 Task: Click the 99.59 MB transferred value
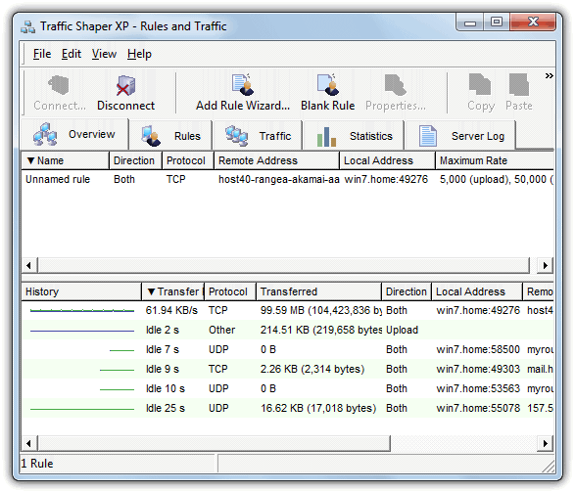point(321,310)
